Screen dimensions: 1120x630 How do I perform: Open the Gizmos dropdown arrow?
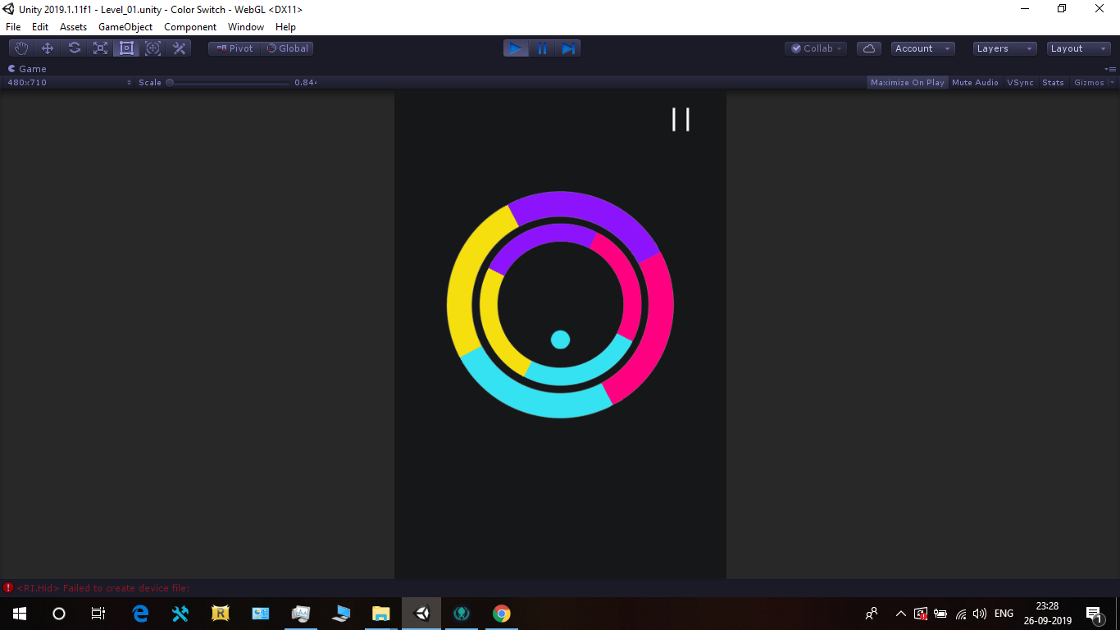[x=1113, y=82]
